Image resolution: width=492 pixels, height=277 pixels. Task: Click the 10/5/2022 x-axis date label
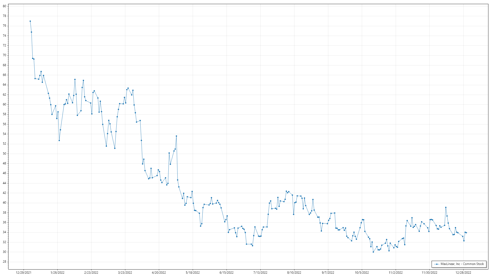coord(362,272)
